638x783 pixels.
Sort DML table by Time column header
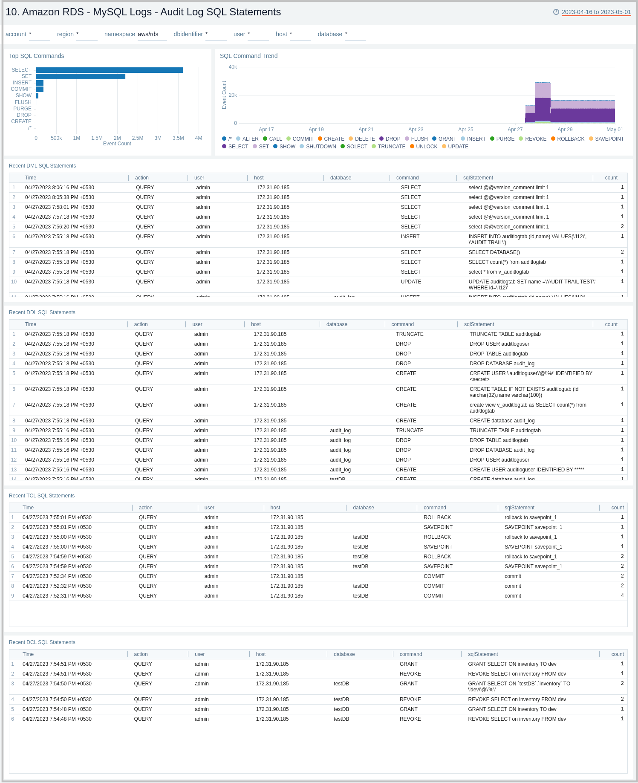[x=31, y=178]
